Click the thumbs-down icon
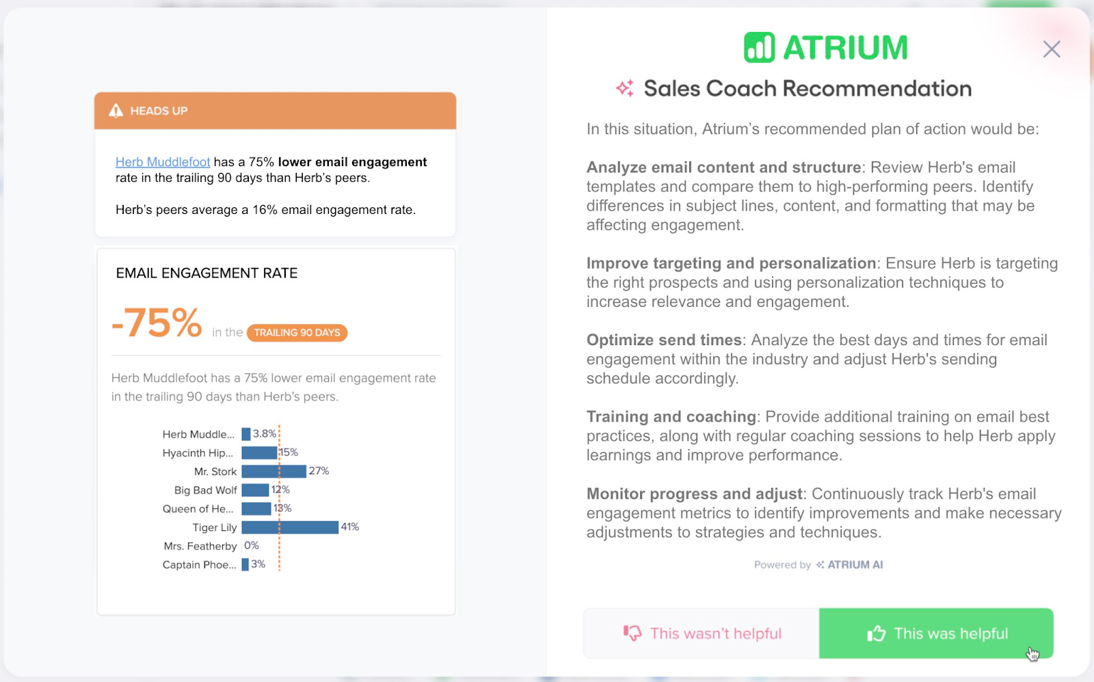Image resolution: width=1094 pixels, height=682 pixels. (632, 633)
